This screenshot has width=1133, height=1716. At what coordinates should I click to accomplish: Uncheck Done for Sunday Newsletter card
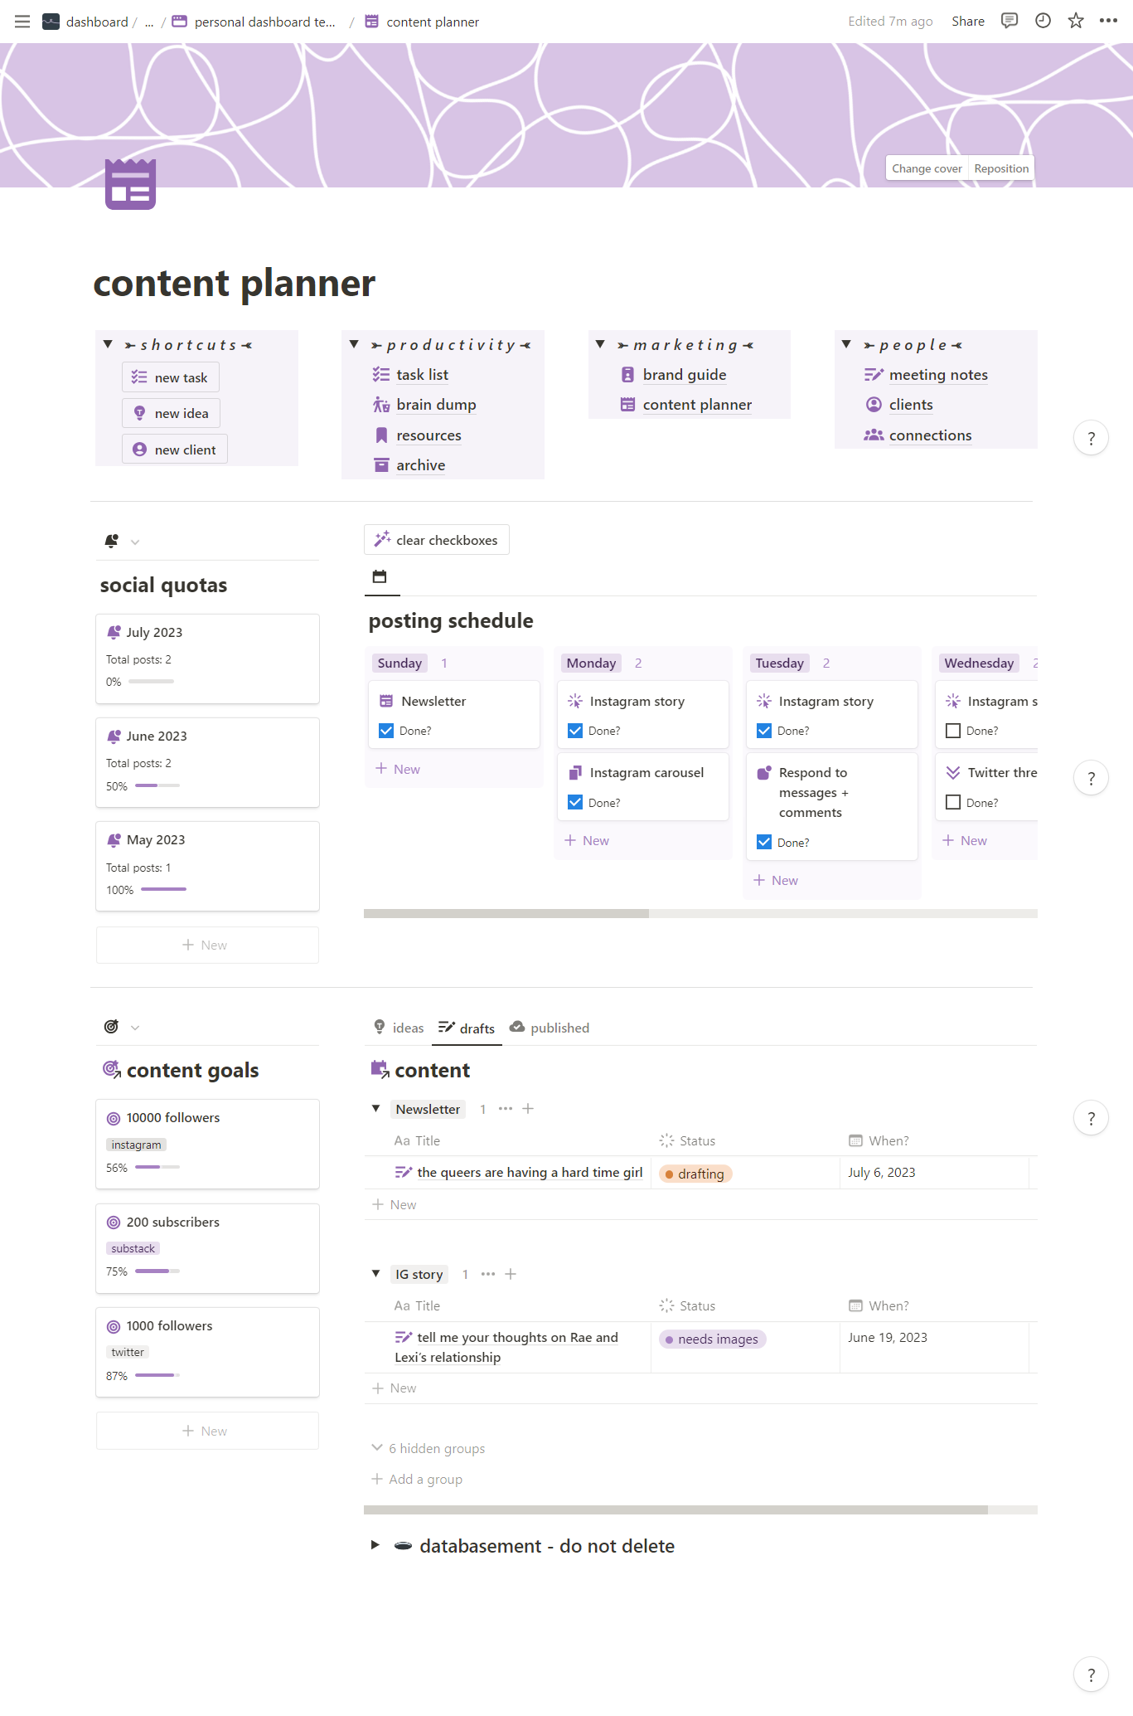point(386,731)
